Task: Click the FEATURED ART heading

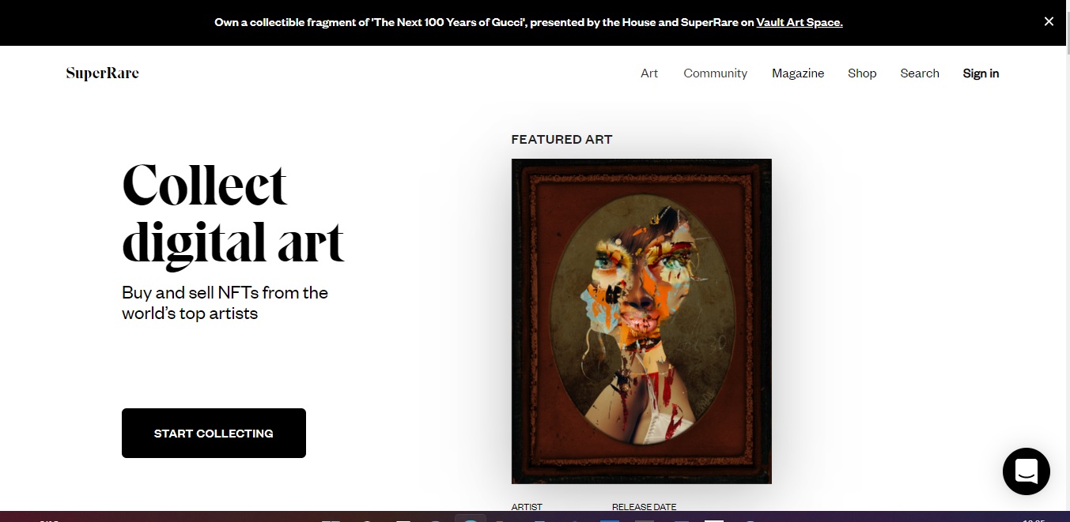Action: tap(561, 139)
